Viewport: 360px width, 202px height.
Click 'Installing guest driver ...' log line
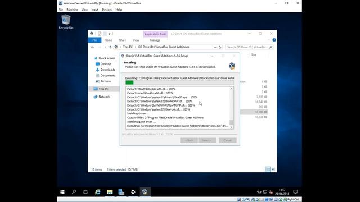point(141,122)
